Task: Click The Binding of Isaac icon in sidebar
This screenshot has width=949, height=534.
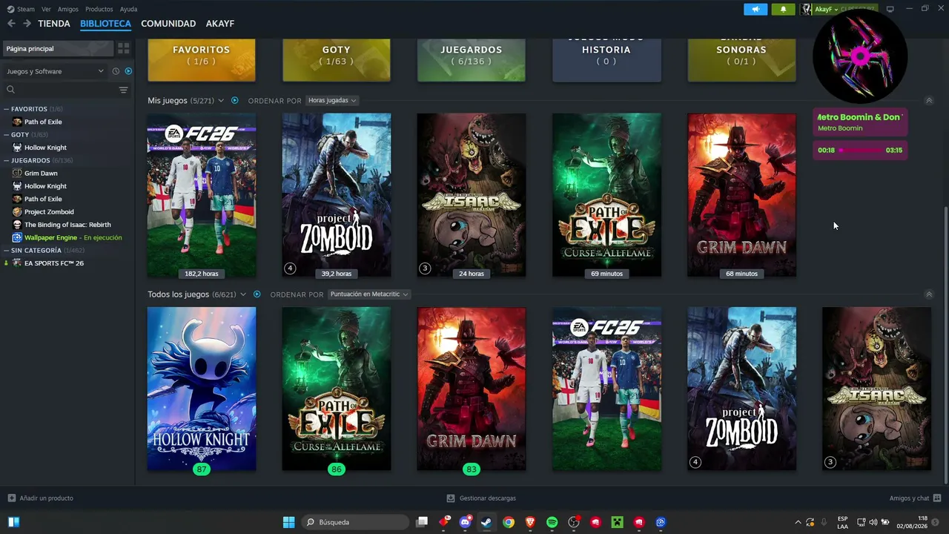Action: pyautogui.click(x=17, y=225)
